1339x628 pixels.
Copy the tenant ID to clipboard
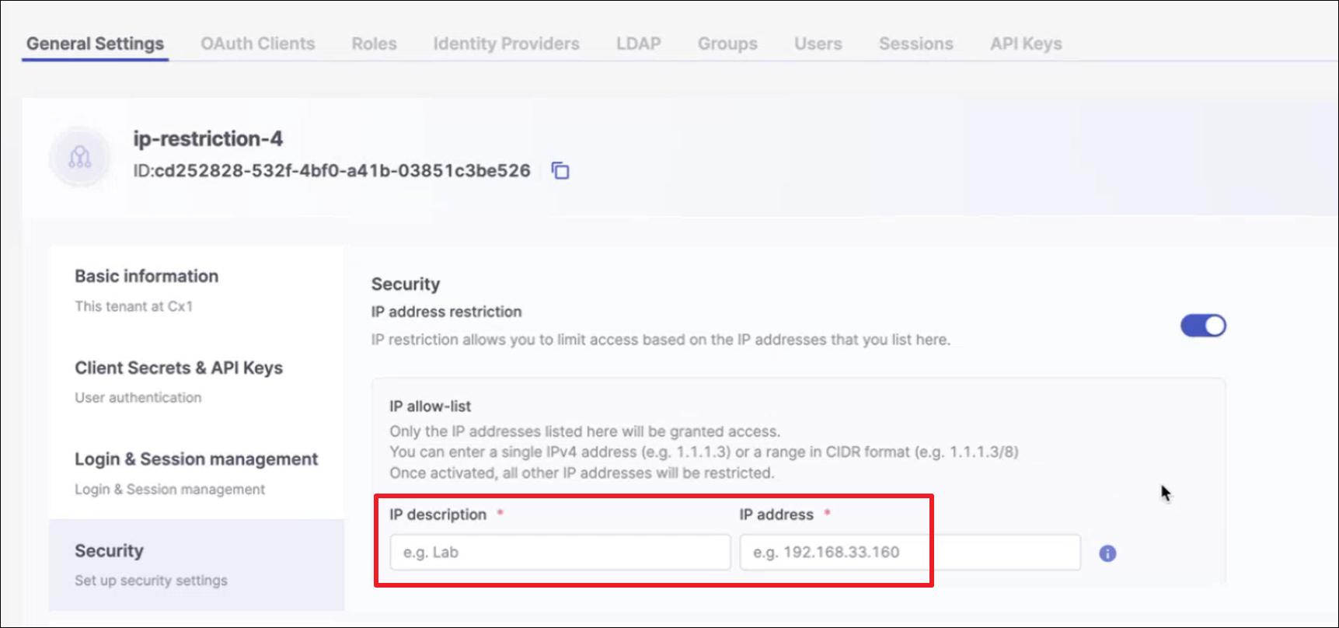click(x=560, y=171)
